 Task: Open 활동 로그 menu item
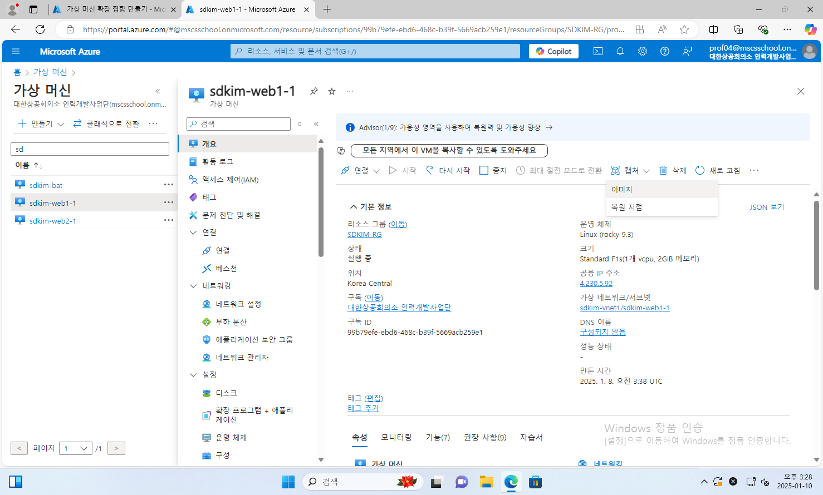pos(218,161)
